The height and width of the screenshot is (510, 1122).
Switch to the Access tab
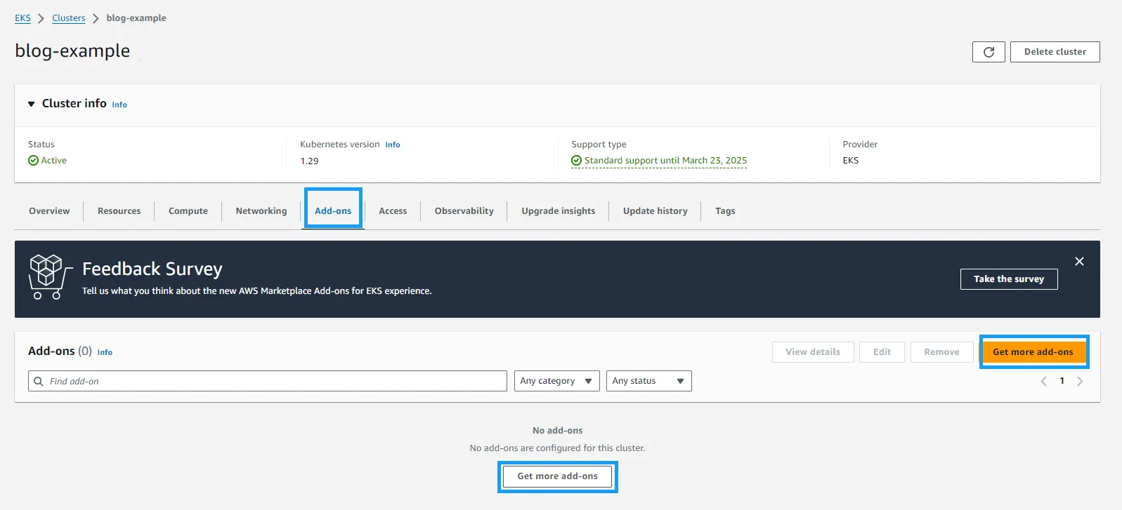pos(393,211)
